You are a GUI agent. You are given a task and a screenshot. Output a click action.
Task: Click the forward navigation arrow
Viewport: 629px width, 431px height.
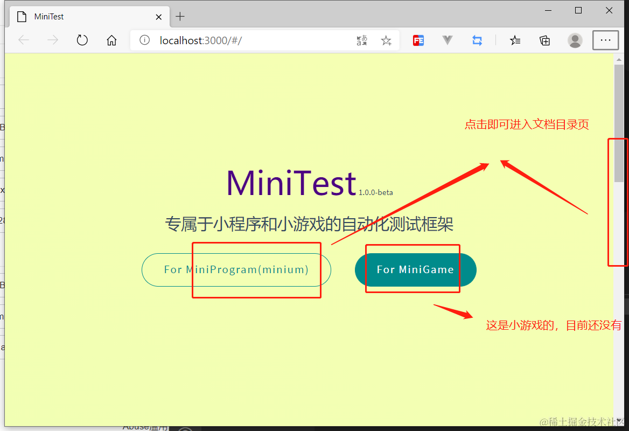click(x=53, y=40)
